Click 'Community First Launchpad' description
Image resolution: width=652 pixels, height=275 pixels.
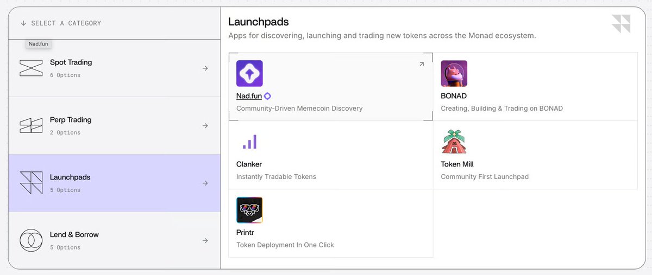click(x=485, y=177)
